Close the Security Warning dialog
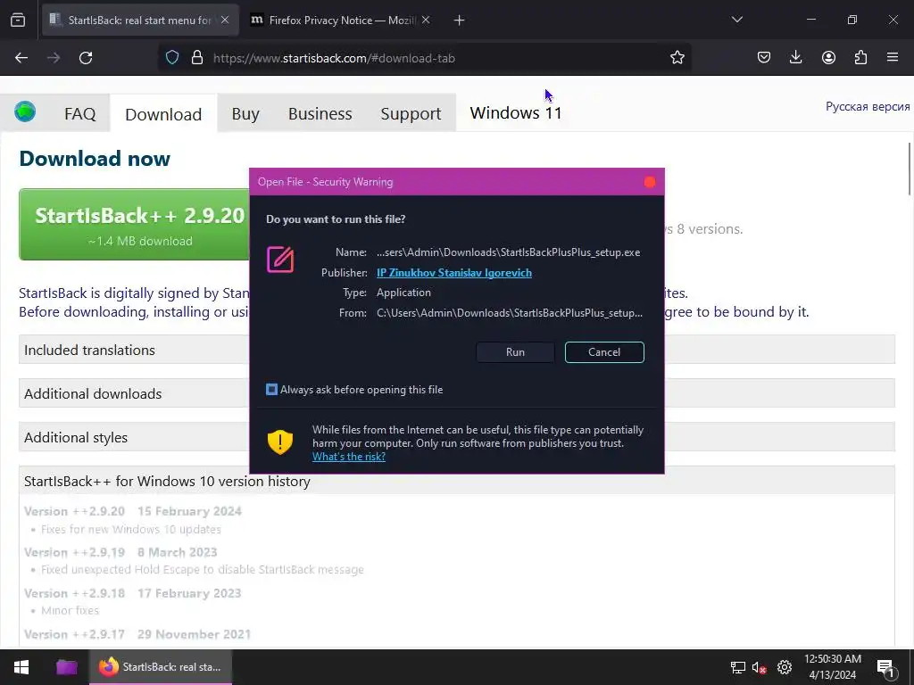 [x=650, y=182]
